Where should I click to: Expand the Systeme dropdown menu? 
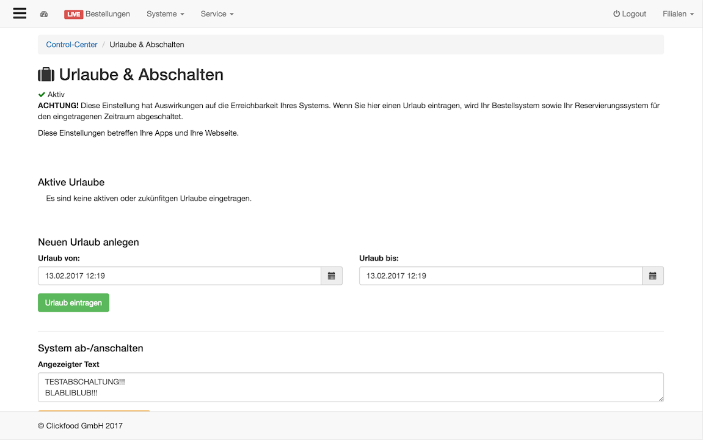[x=165, y=14]
